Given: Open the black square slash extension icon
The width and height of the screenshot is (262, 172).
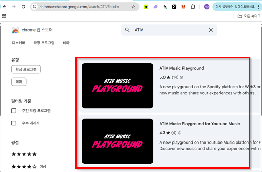Looking at the screenshot, I should 174,7.
